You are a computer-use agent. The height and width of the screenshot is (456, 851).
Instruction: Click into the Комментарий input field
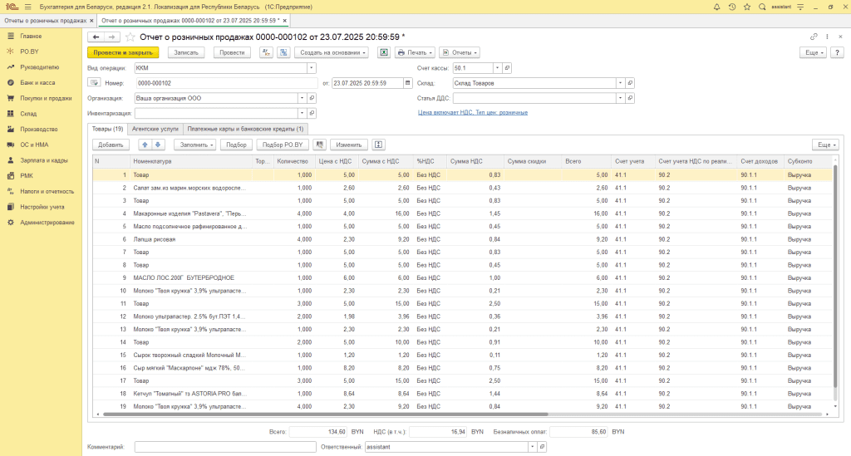[224, 447]
